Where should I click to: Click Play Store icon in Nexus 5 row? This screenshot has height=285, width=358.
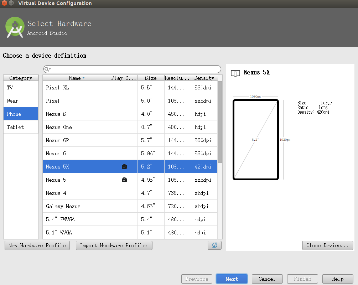point(124,180)
